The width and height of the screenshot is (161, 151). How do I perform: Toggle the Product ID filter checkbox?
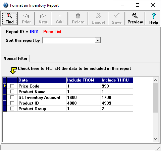(12, 103)
